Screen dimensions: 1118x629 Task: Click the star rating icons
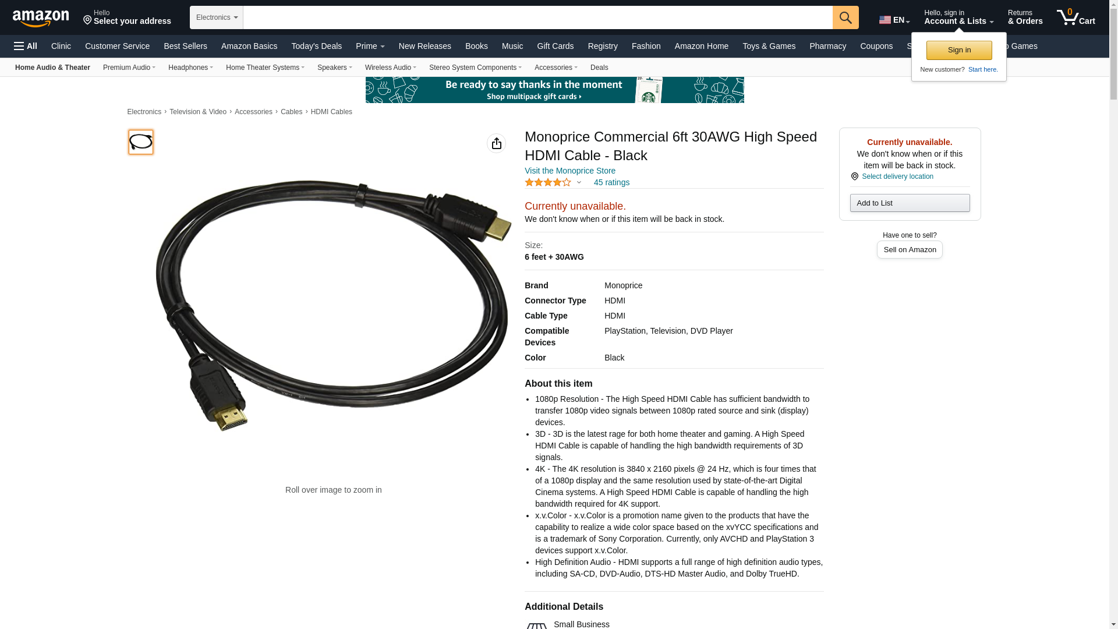tap(548, 182)
